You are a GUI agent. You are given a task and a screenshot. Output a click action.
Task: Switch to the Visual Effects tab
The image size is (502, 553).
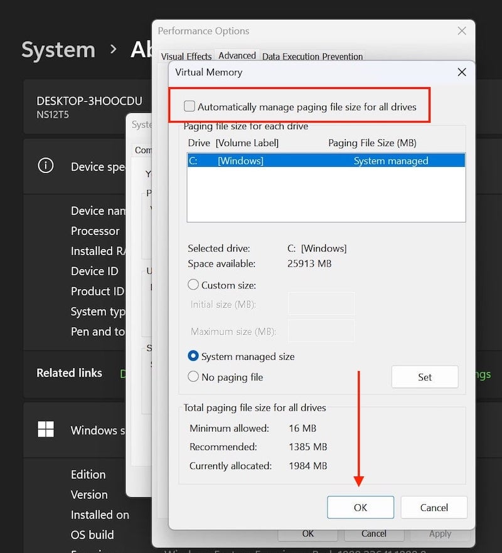tap(186, 56)
